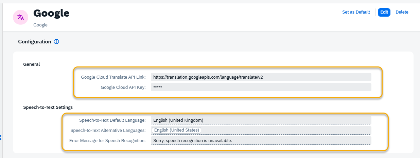Select the Error Message for Speech Recognition field

tap(261, 140)
